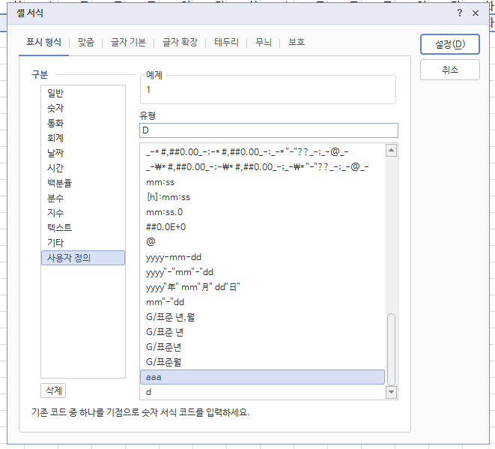The width and height of the screenshot is (495, 449).
Task: Select 분수 category
Action: 83,198
